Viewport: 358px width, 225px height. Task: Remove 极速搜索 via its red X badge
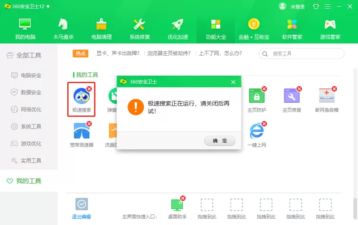(89, 89)
